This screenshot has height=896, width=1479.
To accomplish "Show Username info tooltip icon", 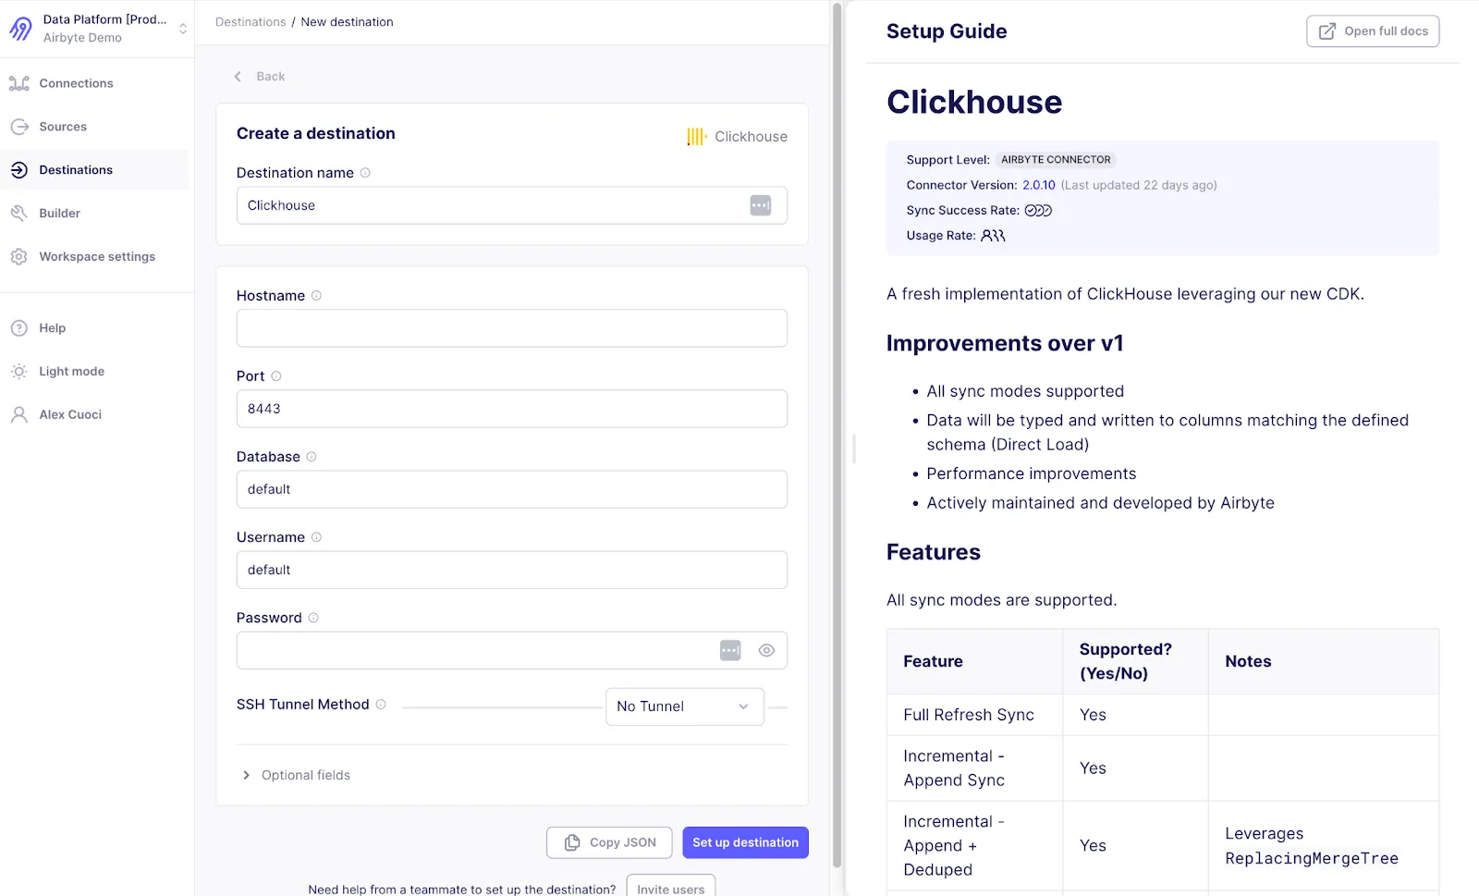I will tap(316, 537).
